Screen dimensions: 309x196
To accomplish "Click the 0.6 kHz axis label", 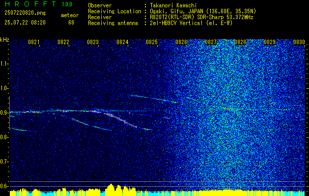I will (x=4, y=186).
